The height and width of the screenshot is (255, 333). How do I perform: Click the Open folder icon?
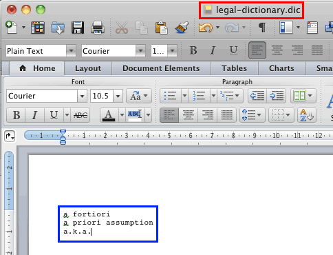click(x=58, y=28)
